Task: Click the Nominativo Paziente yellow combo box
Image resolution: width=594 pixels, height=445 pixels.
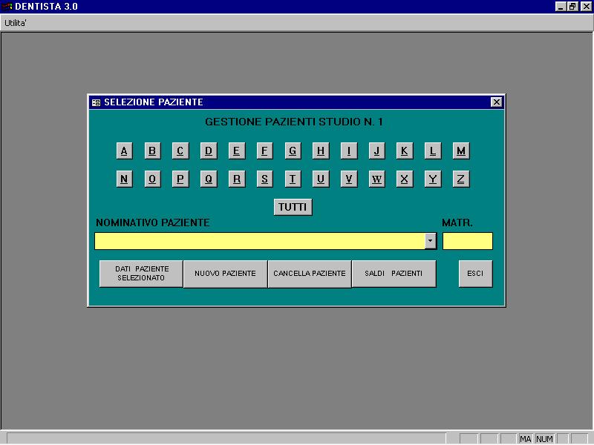Action: 266,241
